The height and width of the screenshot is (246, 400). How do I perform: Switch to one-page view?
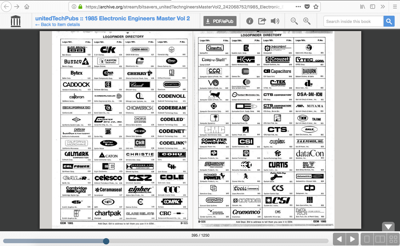coord(367,239)
